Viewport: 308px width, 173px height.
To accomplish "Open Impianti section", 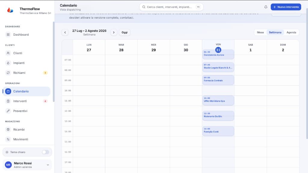I will pos(26,63).
